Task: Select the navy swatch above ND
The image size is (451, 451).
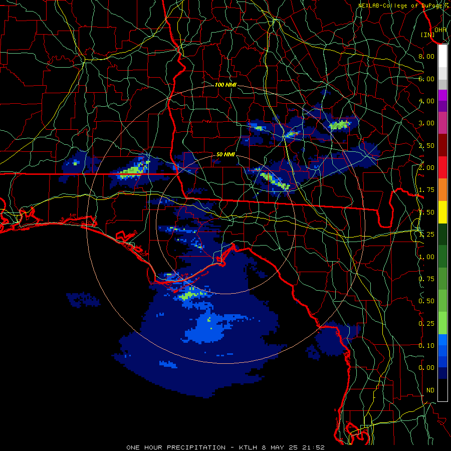Action: point(442,373)
